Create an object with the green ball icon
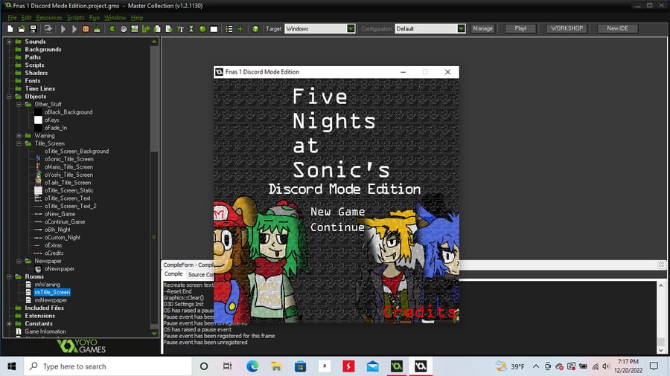Viewport: 670px width, 376px height. (202, 29)
